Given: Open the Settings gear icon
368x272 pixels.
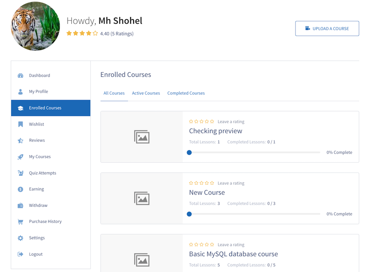Looking at the screenshot, I should point(21,238).
